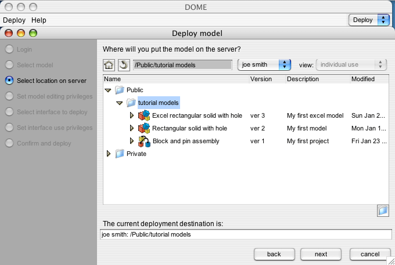Viewport: 395px width, 265px height.
Task: Select the tutorial models tree item
Action: coord(159,103)
